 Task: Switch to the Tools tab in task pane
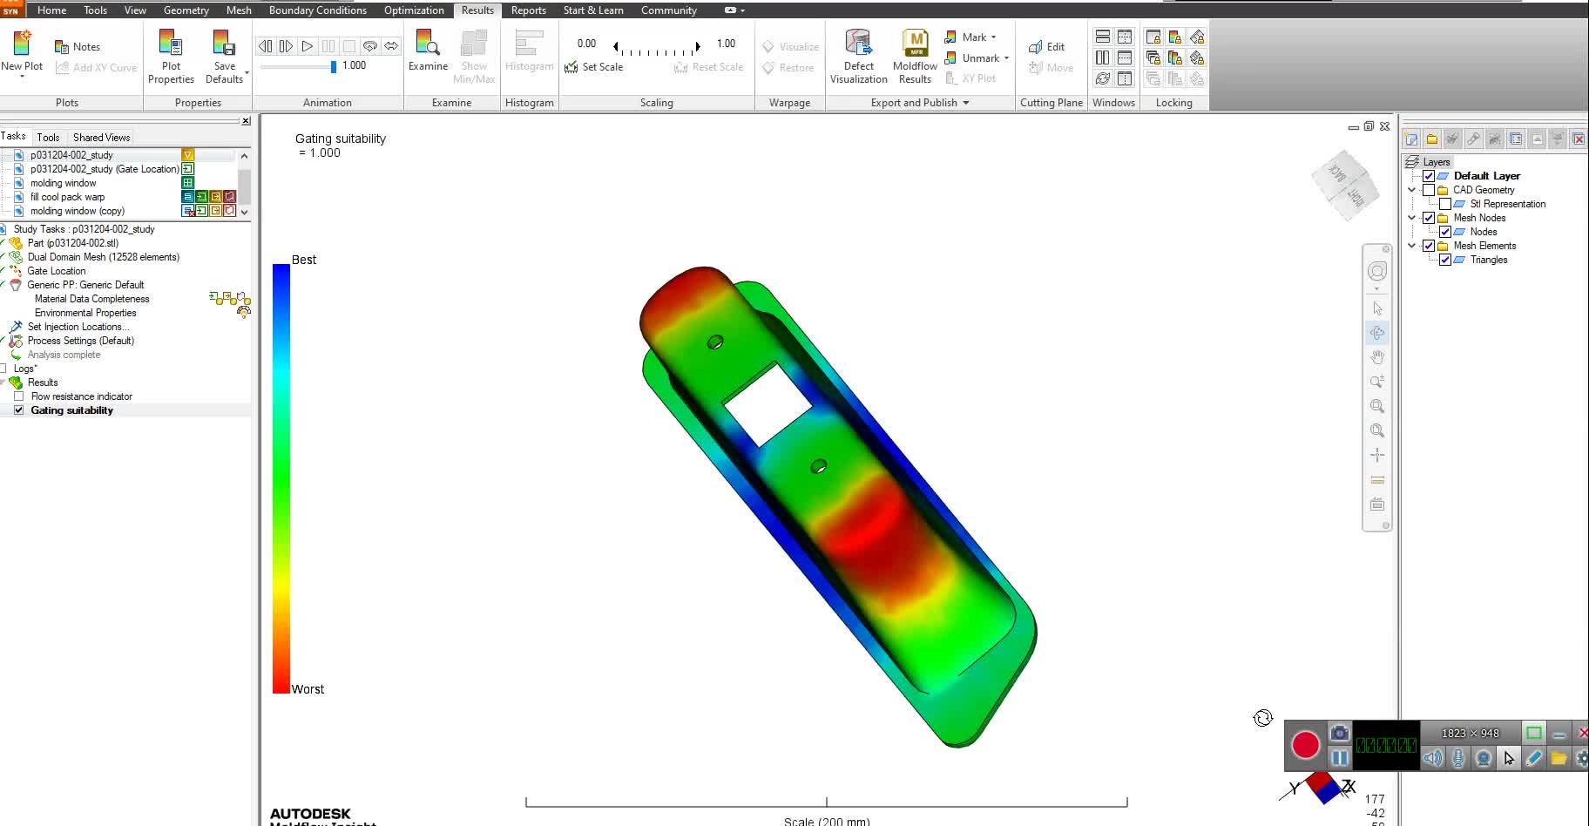click(x=48, y=138)
